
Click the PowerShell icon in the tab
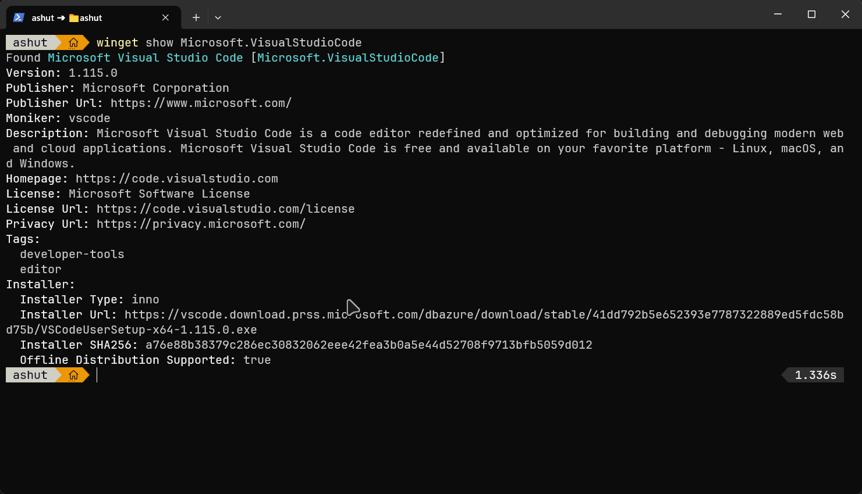tap(19, 17)
